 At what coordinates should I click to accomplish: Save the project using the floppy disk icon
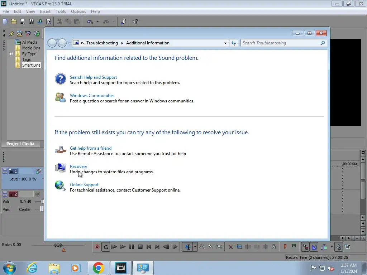(x=23, y=21)
